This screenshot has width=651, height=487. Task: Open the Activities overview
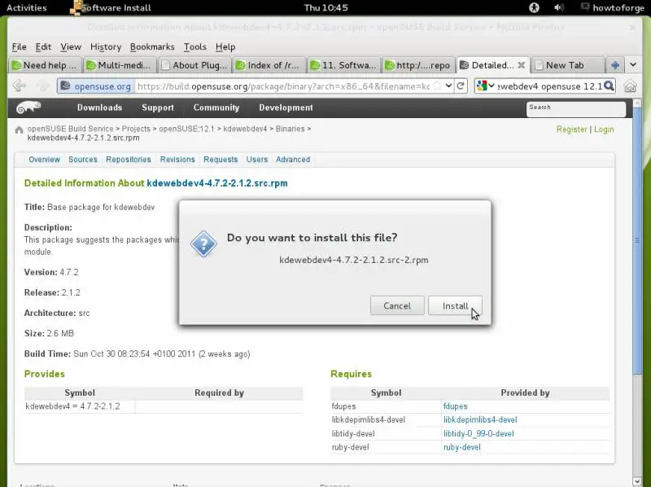[x=27, y=7]
